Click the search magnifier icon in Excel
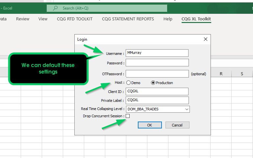 click(55, 8)
